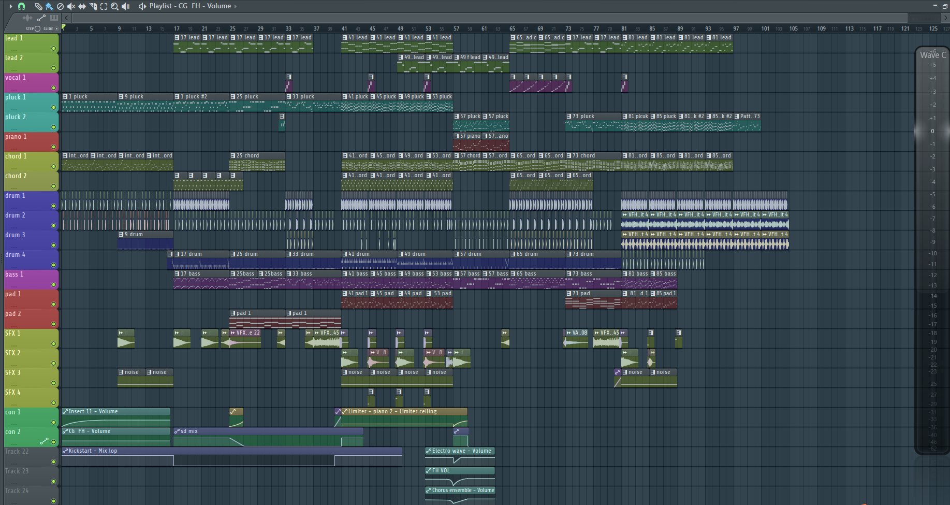
Task: Show automation clips with the automation icon
Action: tap(41, 18)
